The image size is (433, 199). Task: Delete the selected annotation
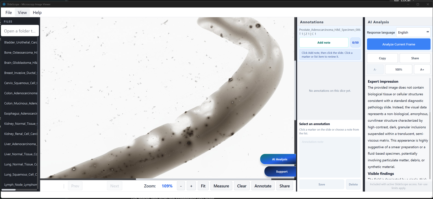(x=353, y=184)
